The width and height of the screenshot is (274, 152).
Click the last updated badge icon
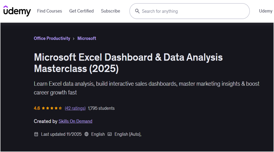(36, 134)
